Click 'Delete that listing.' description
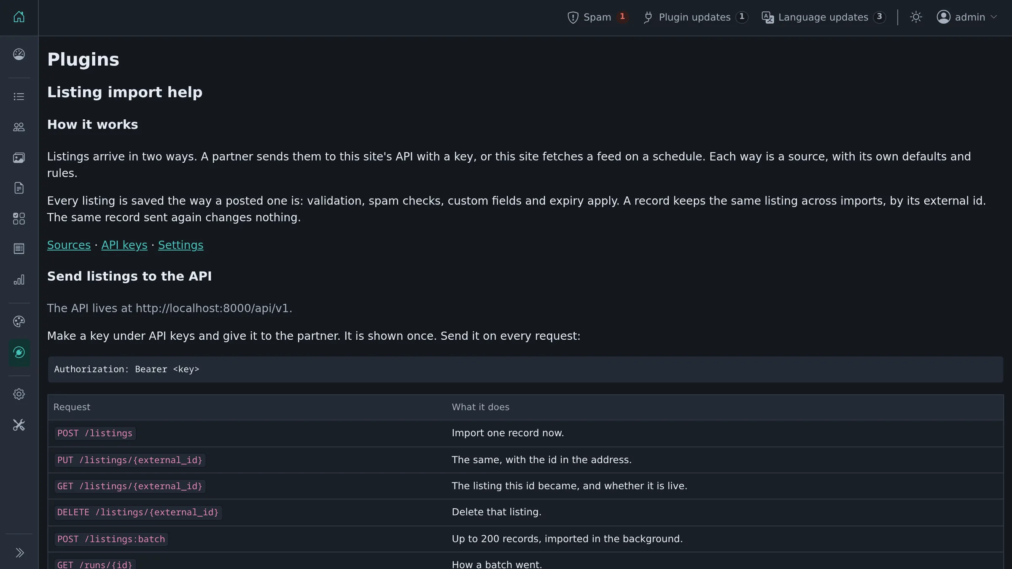Screen dimensions: 1012x569 coord(496,512)
